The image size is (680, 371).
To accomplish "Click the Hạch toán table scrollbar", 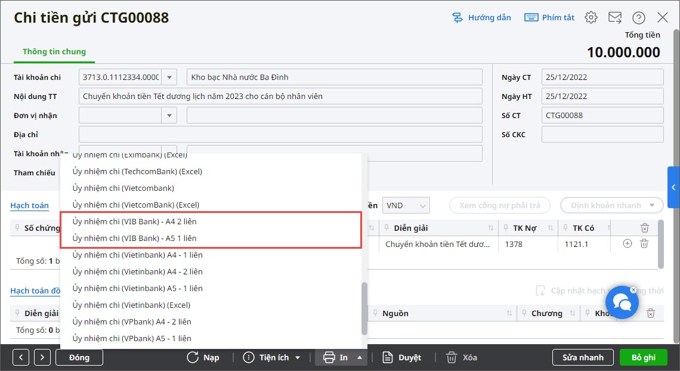I will coord(660,244).
